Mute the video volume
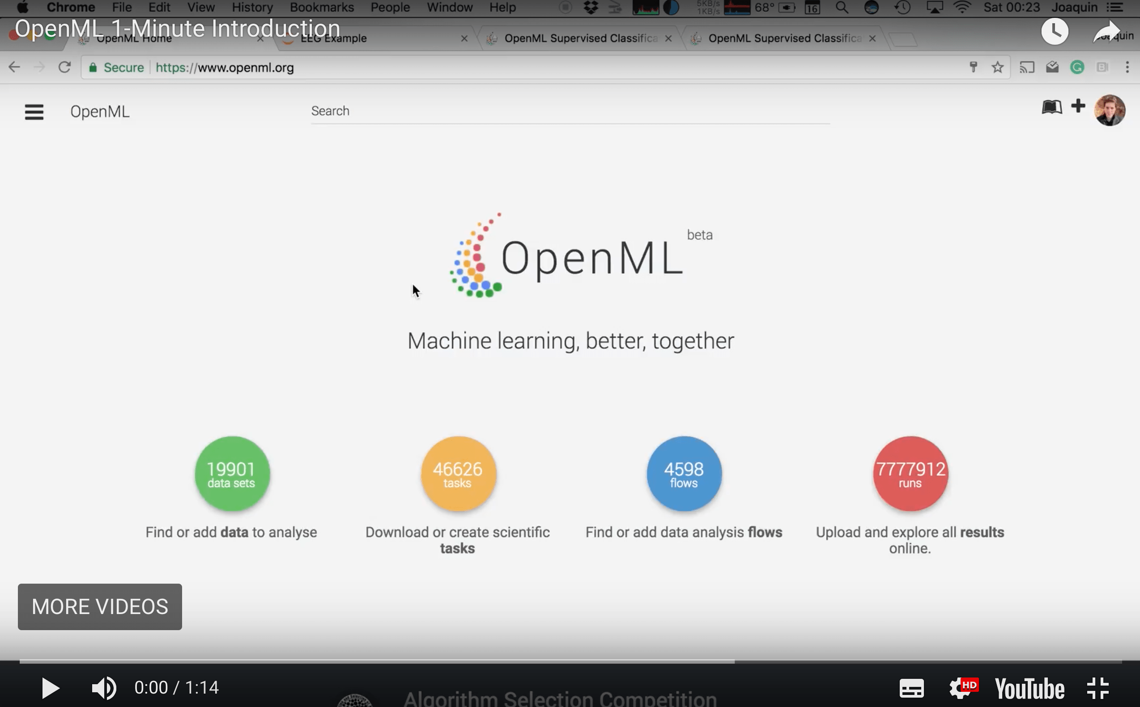This screenshot has height=707, width=1140. pos(104,688)
